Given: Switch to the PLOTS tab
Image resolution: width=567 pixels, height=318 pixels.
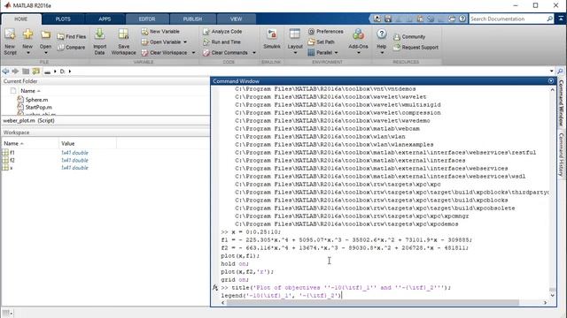Looking at the screenshot, I should [63, 19].
